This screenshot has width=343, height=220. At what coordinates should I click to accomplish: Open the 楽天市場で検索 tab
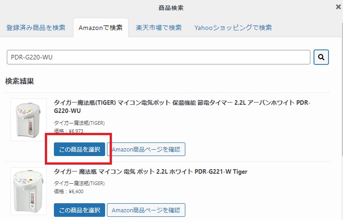click(159, 28)
